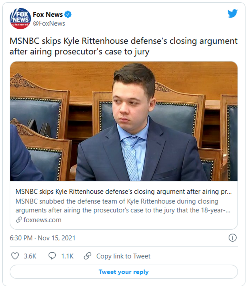Screen dimensions: 249x289
Task: Follow the foxnews.com domain link
Action: coord(42,220)
